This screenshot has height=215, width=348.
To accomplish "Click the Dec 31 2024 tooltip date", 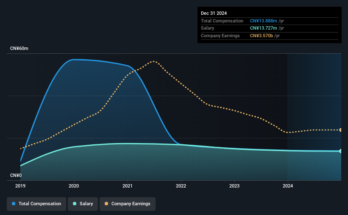I will click(214, 13).
